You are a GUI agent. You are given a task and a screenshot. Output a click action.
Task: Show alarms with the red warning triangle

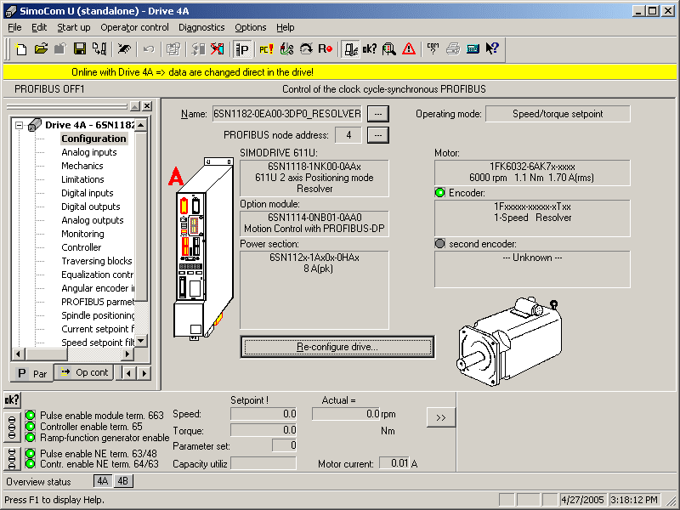pyautogui.click(x=409, y=49)
